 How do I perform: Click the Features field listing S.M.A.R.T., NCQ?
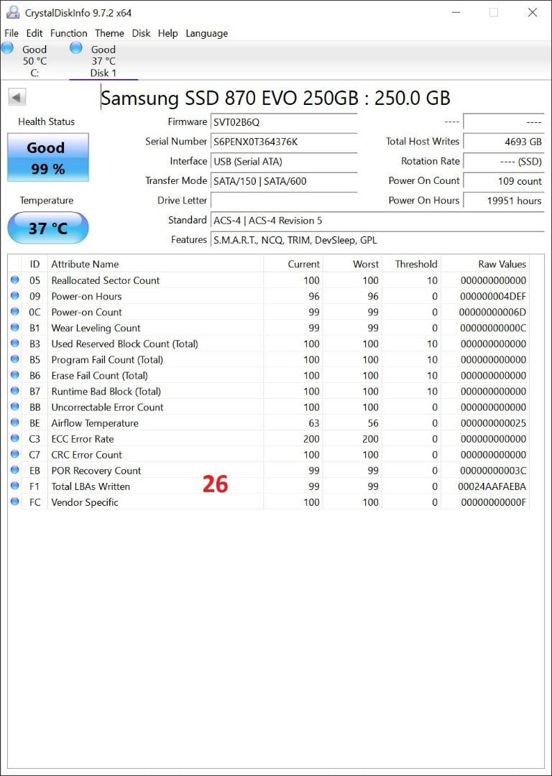tap(377, 240)
